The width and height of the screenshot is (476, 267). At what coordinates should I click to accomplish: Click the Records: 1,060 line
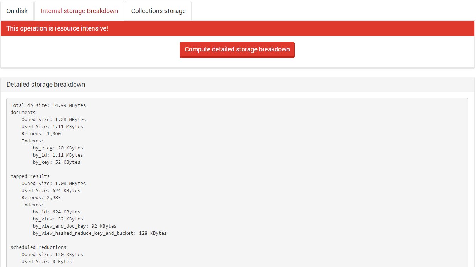pyautogui.click(x=41, y=133)
